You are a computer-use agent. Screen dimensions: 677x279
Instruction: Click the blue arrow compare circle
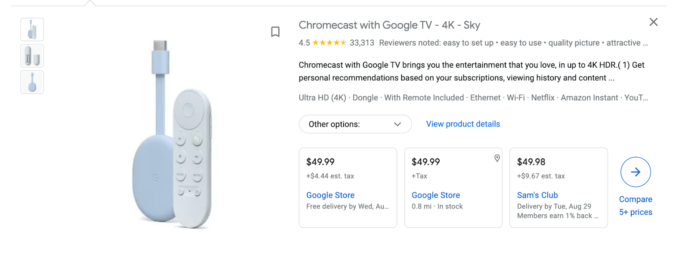(x=636, y=172)
